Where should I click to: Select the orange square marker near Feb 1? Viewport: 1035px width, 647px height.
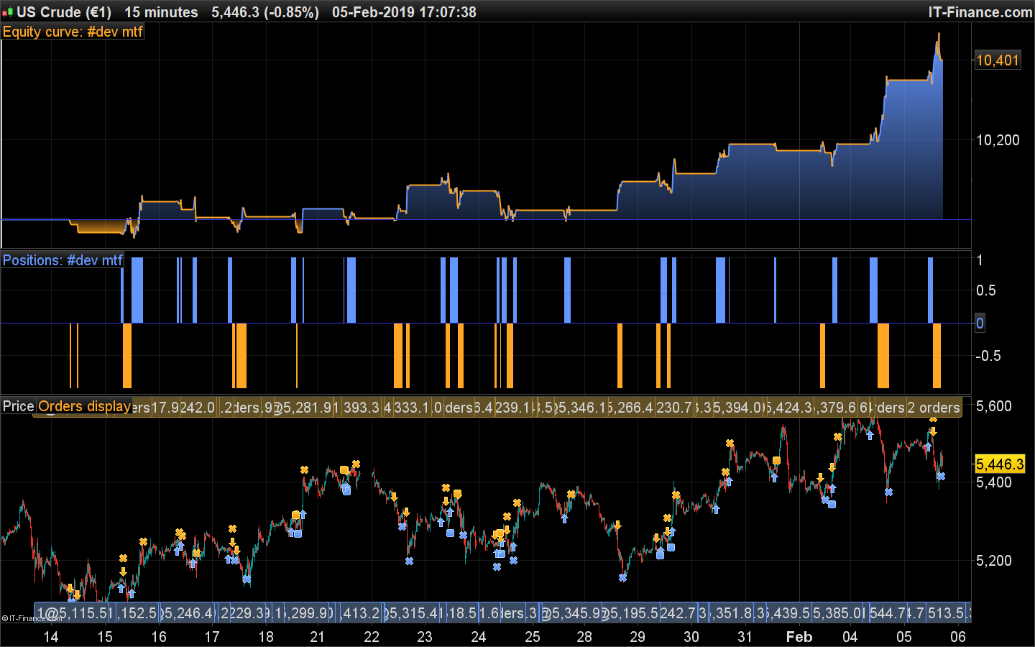coord(776,460)
